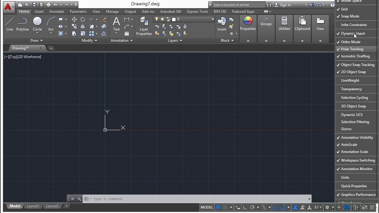Create a new drawing from Quick Access toolbar
The height and width of the screenshot is (213, 379).
[20, 5]
